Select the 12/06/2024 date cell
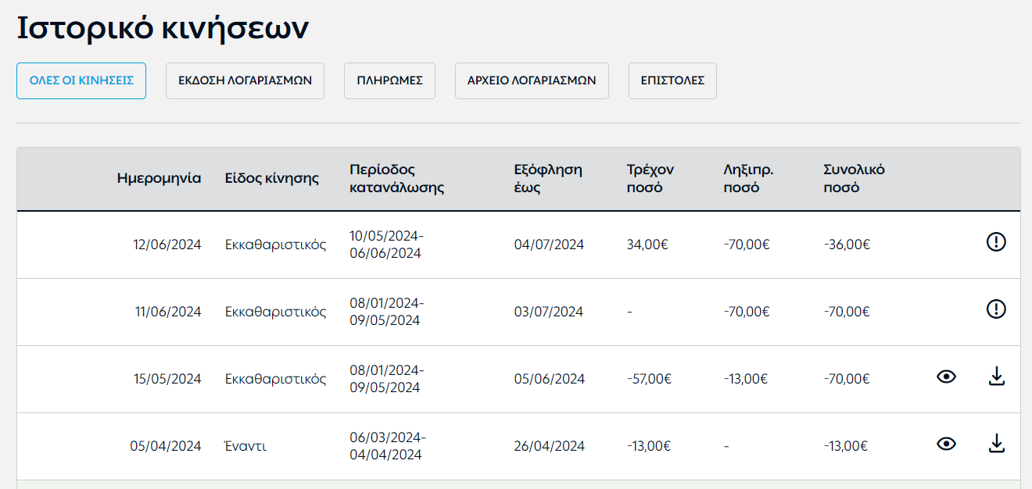Viewport: 1032px width, 489px height. (167, 244)
